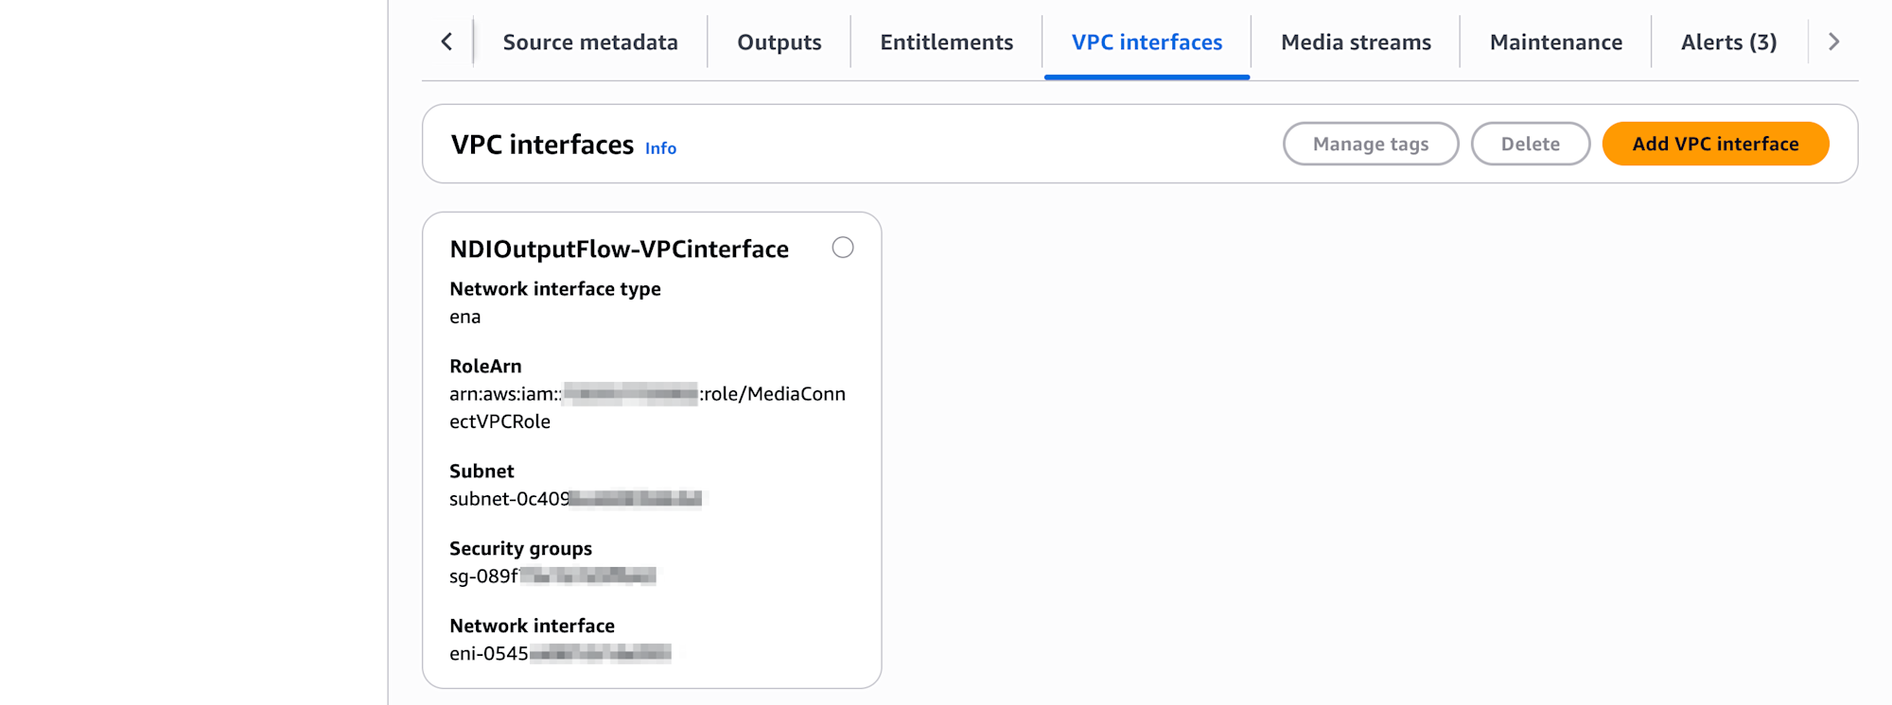
Task: Click the subnet-0c409 subnet ID
Action: (575, 499)
